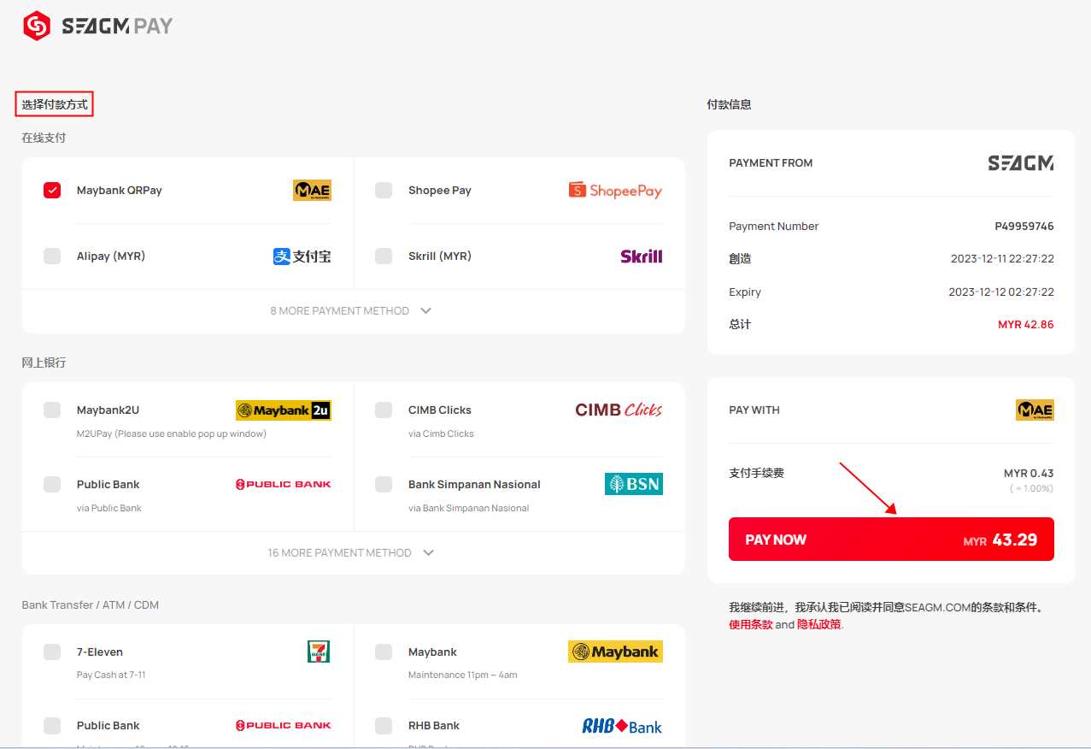Click the total amount MYR 42.86

point(1026,325)
